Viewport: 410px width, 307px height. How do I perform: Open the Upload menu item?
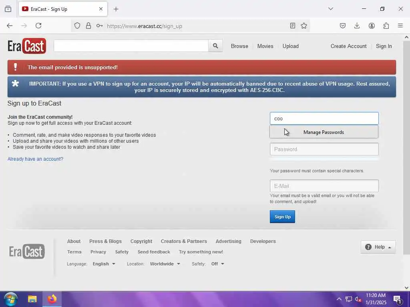[x=291, y=46]
